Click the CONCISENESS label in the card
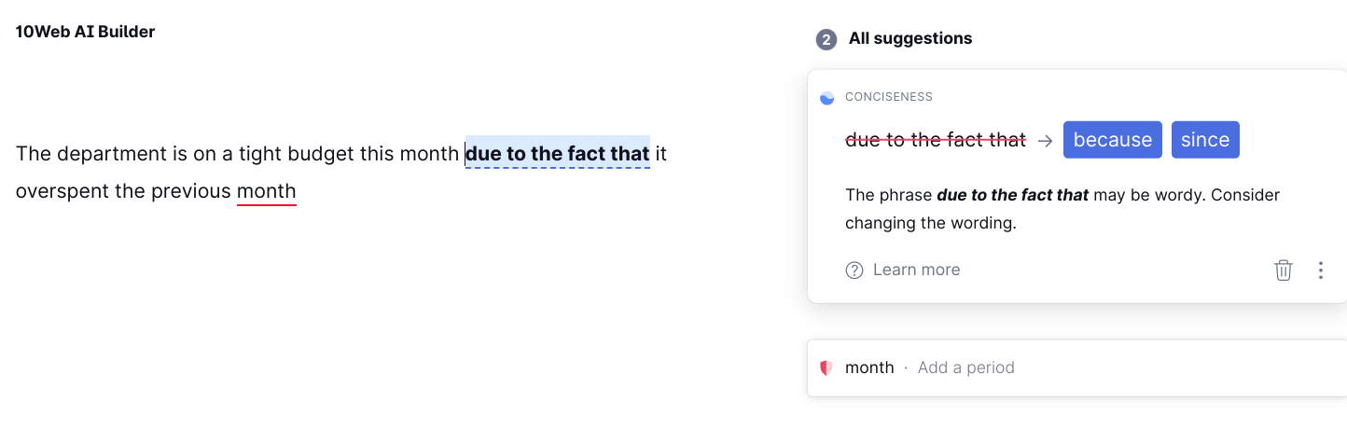This screenshot has width=1347, height=444. pyautogui.click(x=889, y=97)
